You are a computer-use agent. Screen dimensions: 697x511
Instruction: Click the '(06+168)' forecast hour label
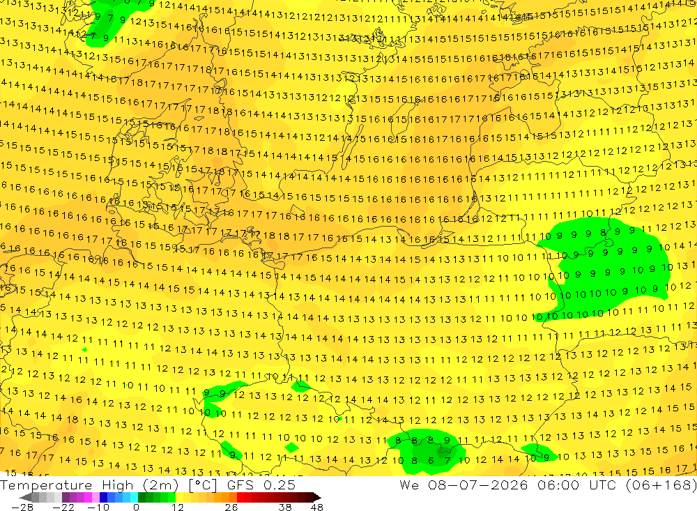coord(661,485)
